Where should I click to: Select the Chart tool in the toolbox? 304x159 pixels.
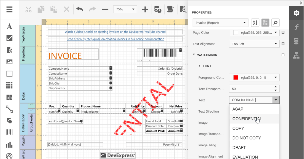[x=9, y=144]
